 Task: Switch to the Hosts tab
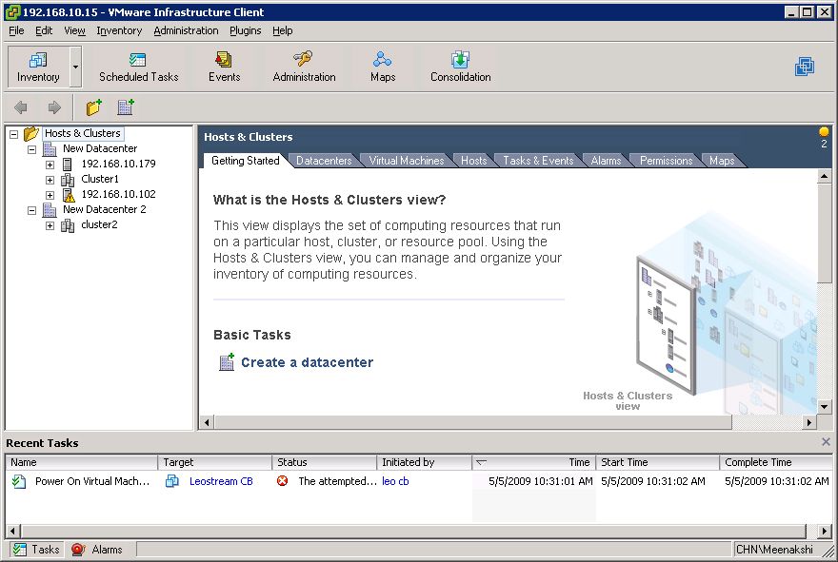[473, 161]
